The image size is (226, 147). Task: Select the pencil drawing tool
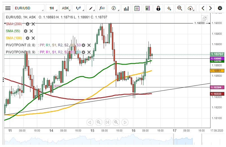[x=91, y=8]
